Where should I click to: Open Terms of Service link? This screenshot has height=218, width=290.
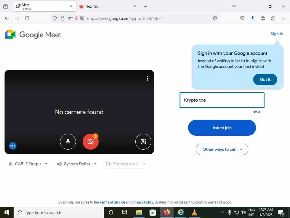coord(112,202)
